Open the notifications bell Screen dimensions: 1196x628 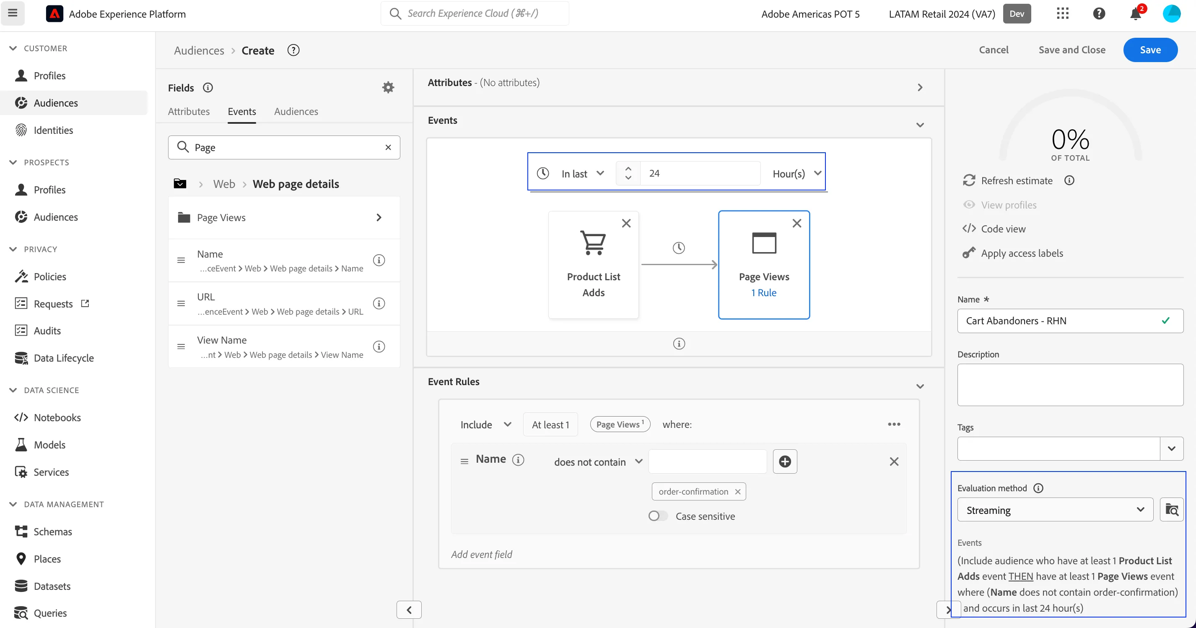point(1136,13)
